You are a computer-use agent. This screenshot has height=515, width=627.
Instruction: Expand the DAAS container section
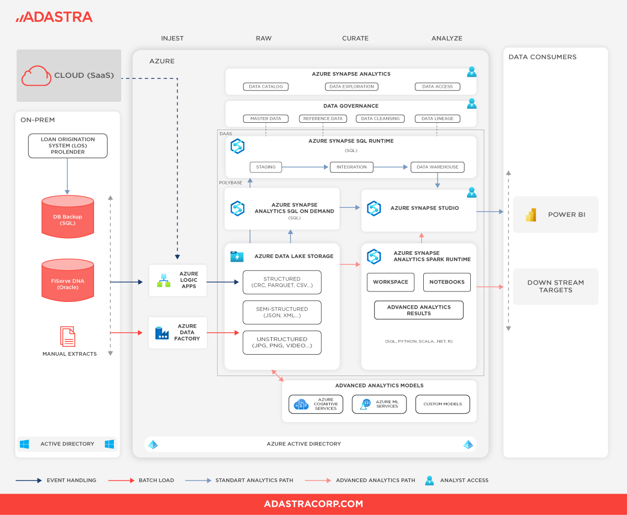(226, 133)
